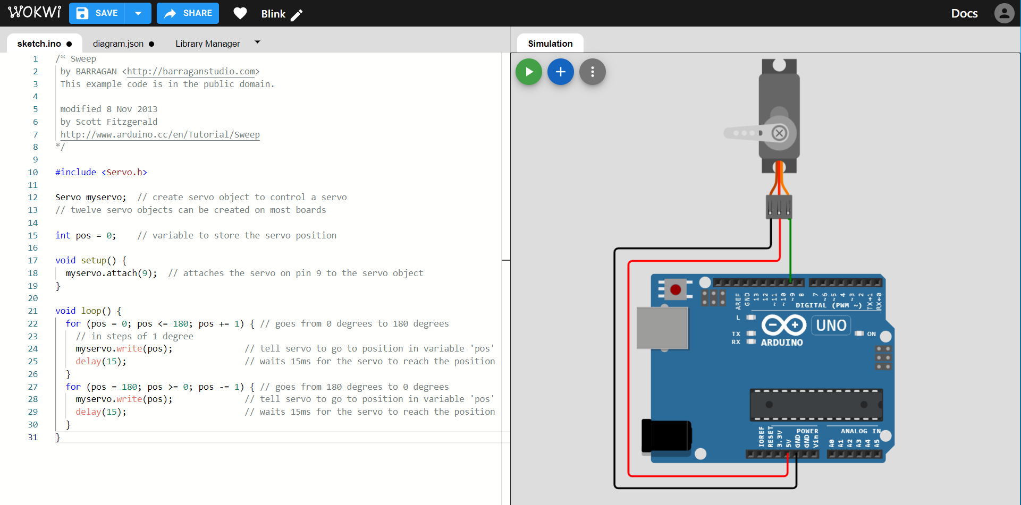This screenshot has width=1021, height=505.
Task: Click the Arduino UNO red reset button
Action: (x=676, y=289)
